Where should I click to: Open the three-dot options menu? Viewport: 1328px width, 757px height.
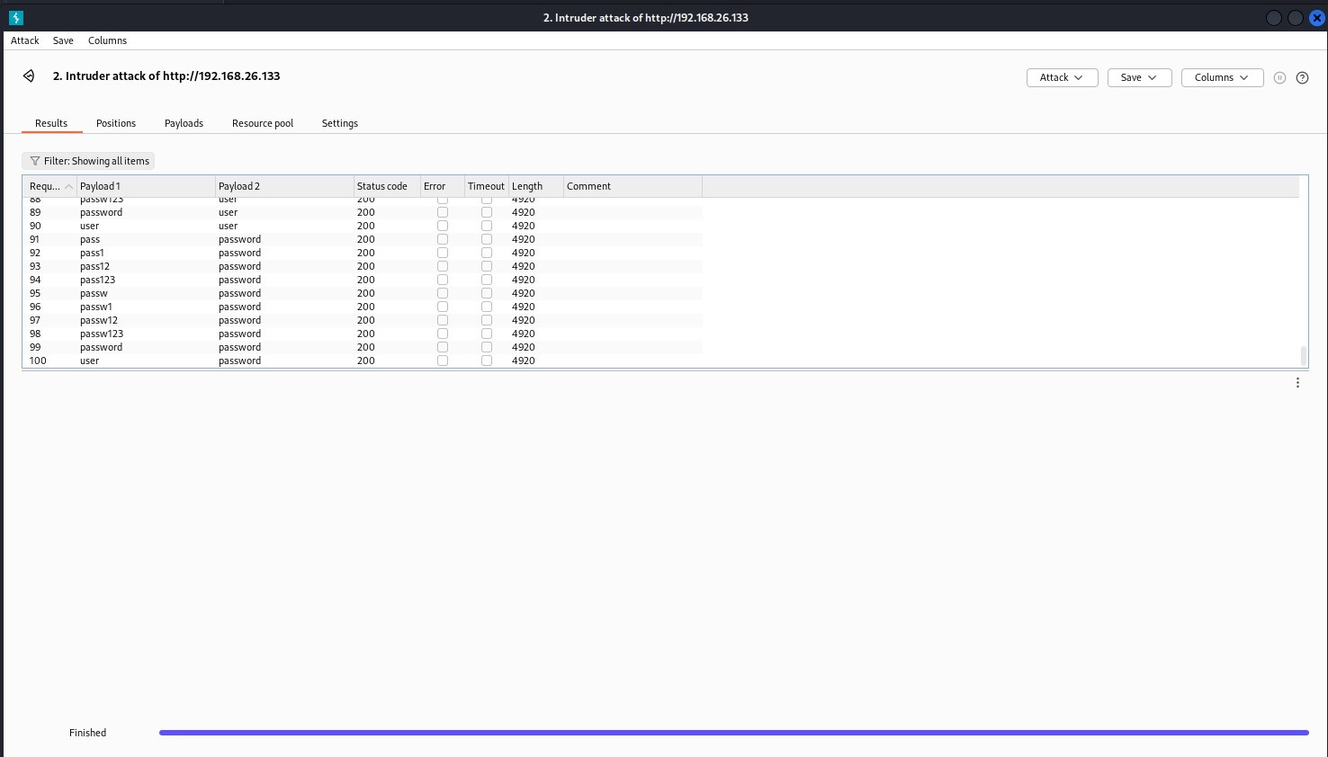point(1297,383)
